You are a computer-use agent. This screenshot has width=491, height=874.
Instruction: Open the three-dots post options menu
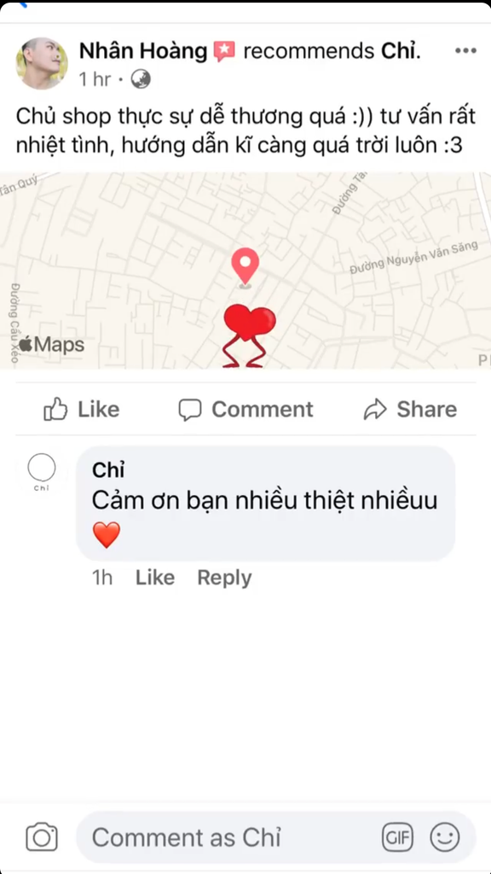click(465, 51)
